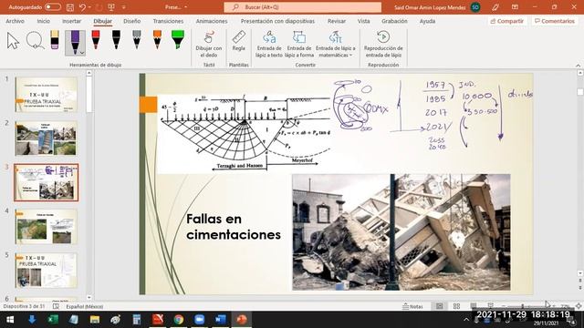
Task: Click Fallas en cimentaciones title text
Action: point(234,227)
